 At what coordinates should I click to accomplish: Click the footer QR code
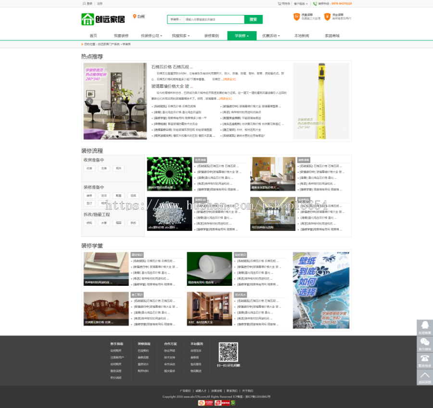coord(229,352)
